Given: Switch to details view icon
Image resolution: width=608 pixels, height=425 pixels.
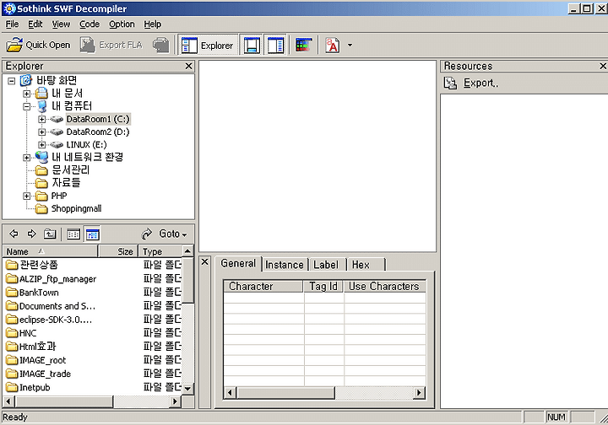Looking at the screenshot, I should click(92, 234).
